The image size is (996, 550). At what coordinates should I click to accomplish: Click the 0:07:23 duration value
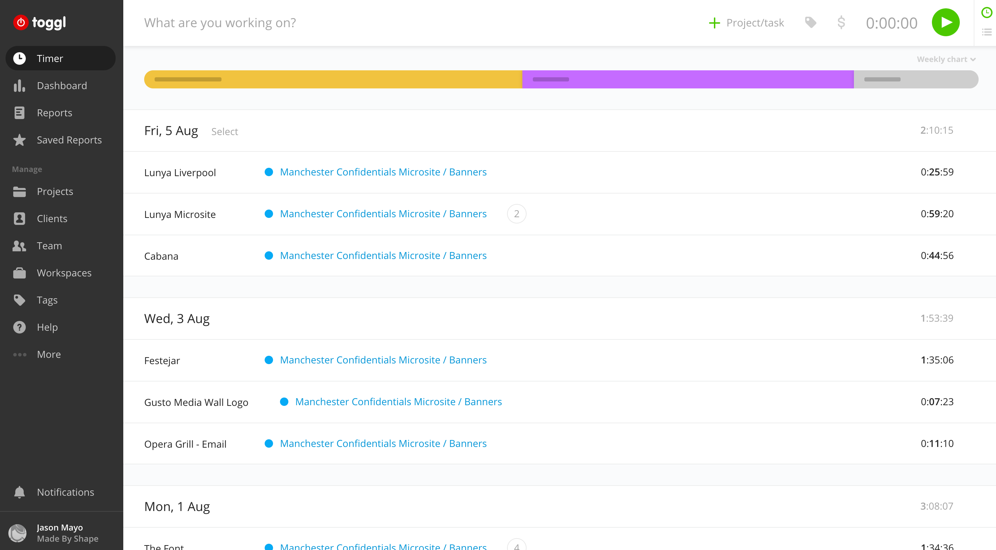coord(937,402)
